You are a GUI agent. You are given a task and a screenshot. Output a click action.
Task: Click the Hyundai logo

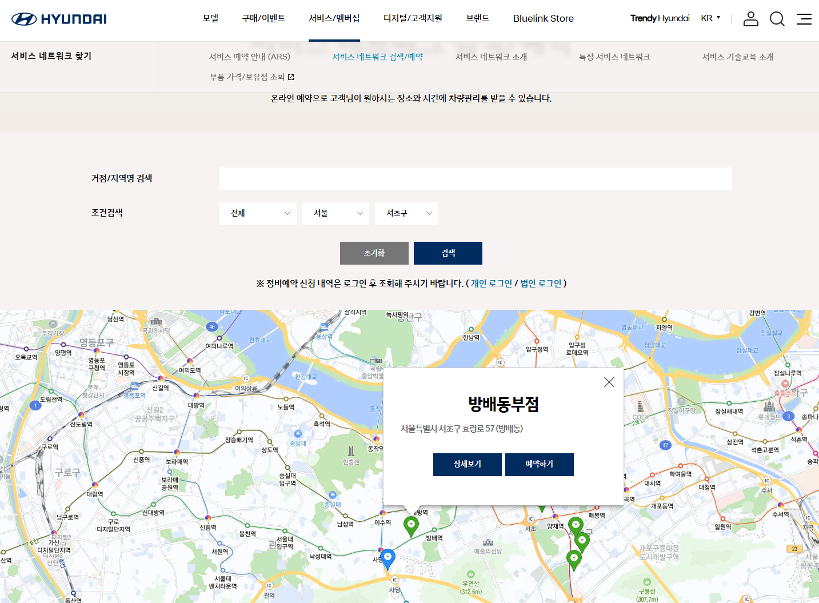coord(59,19)
